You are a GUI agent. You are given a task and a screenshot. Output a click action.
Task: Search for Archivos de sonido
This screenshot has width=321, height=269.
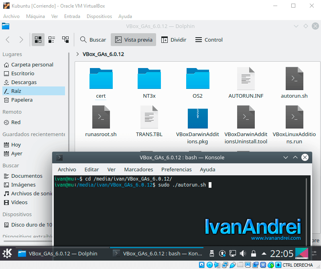28,193
